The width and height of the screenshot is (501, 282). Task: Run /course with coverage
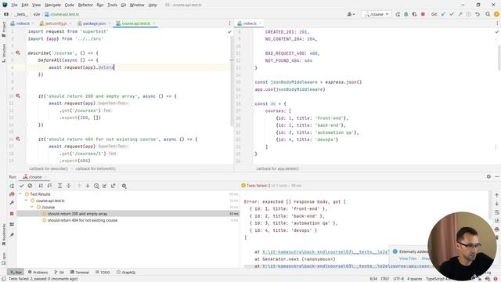pos(414,14)
